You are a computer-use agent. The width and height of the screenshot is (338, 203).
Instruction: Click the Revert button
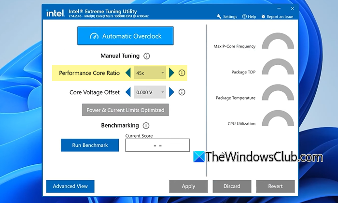[276, 186]
